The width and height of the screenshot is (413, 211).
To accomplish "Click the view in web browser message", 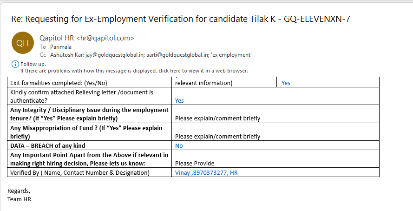I will (x=134, y=71).
